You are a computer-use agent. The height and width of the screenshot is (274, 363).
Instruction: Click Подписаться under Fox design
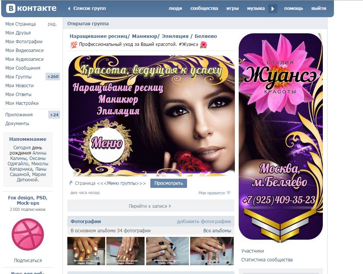click(28, 261)
